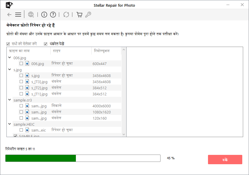The width and height of the screenshot is (249, 175).
Task: Click रिपेयर हो चुका in the sam...eic row
Action: coord(62,130)
